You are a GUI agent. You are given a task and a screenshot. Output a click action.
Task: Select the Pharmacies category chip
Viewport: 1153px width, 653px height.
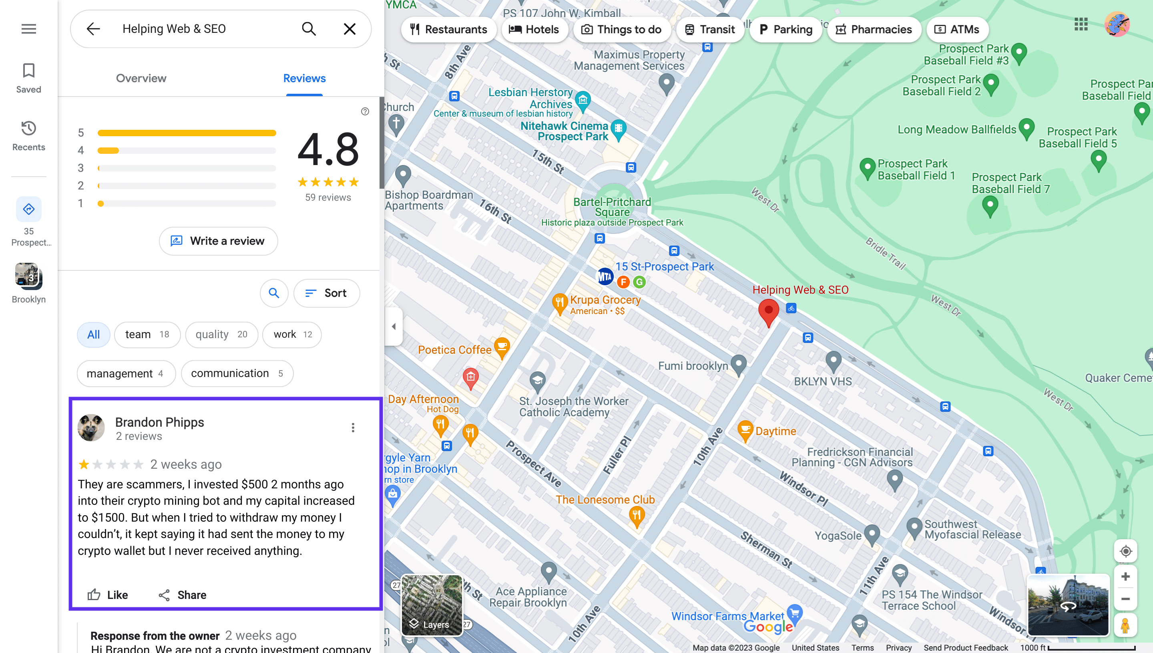(874, 30)
